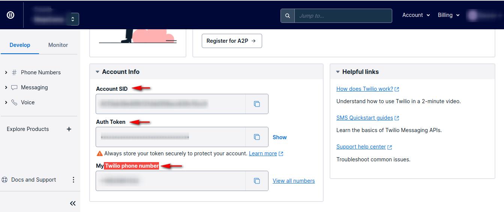Click the phone handset Voice icon
This screenshot has width=504, height=212.
click(14, 102)
